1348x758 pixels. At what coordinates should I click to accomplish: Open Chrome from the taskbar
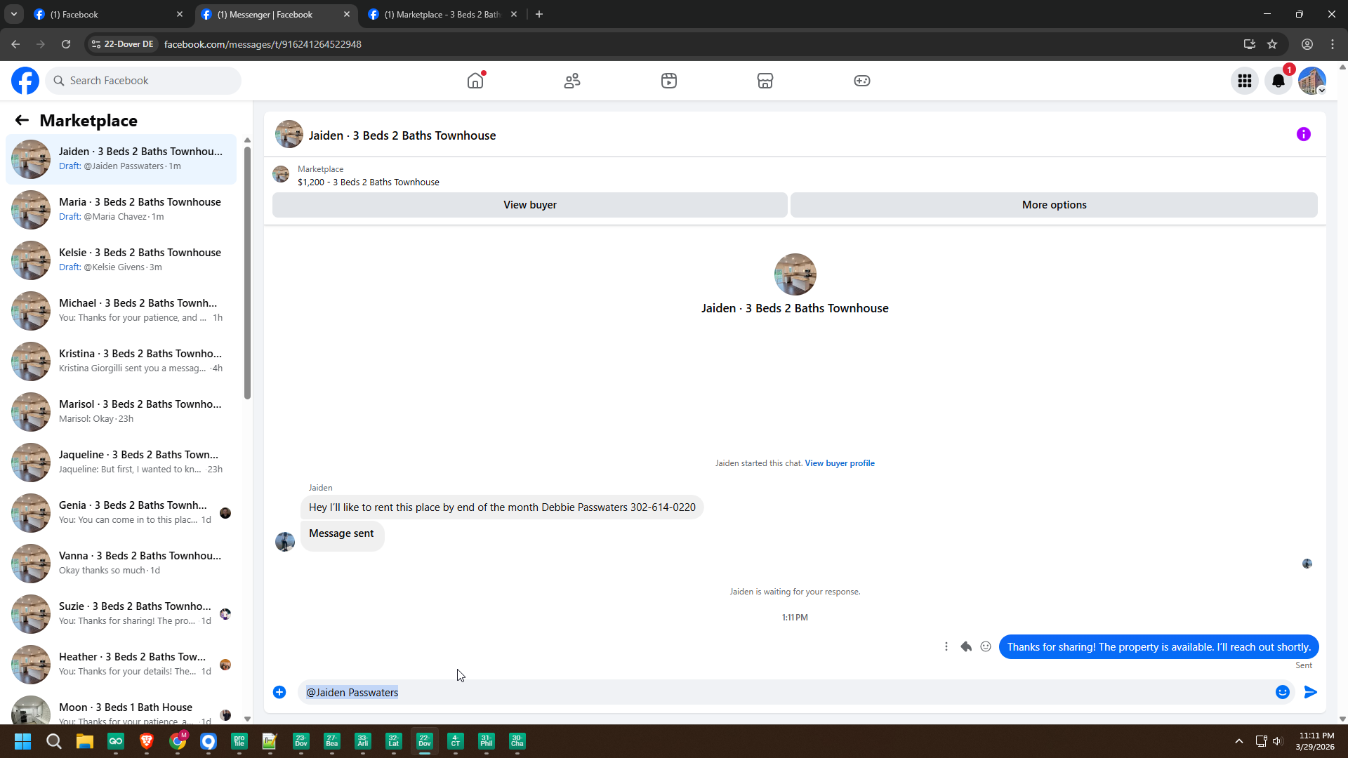pyautogui.click(x=178, y=741)
